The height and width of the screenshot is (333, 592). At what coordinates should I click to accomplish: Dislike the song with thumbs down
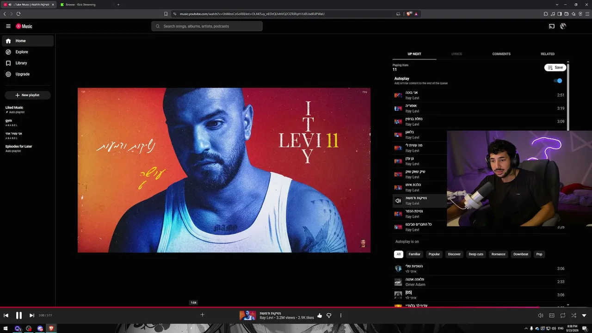coord(329,315)
